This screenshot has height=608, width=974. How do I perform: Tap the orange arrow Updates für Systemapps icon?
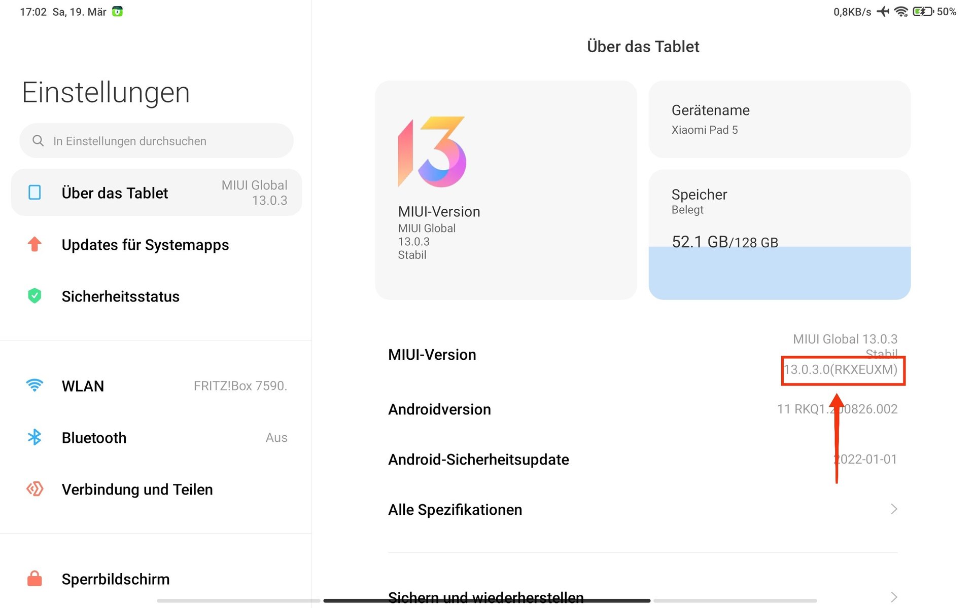34,244
